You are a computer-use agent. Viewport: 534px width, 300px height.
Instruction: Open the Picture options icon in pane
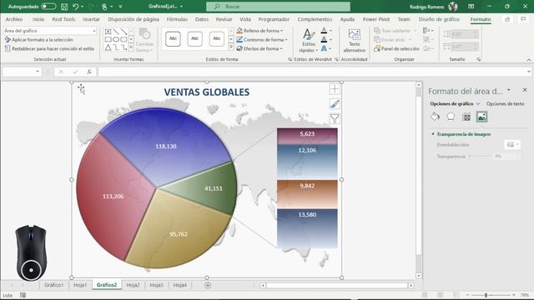[482, 117]
